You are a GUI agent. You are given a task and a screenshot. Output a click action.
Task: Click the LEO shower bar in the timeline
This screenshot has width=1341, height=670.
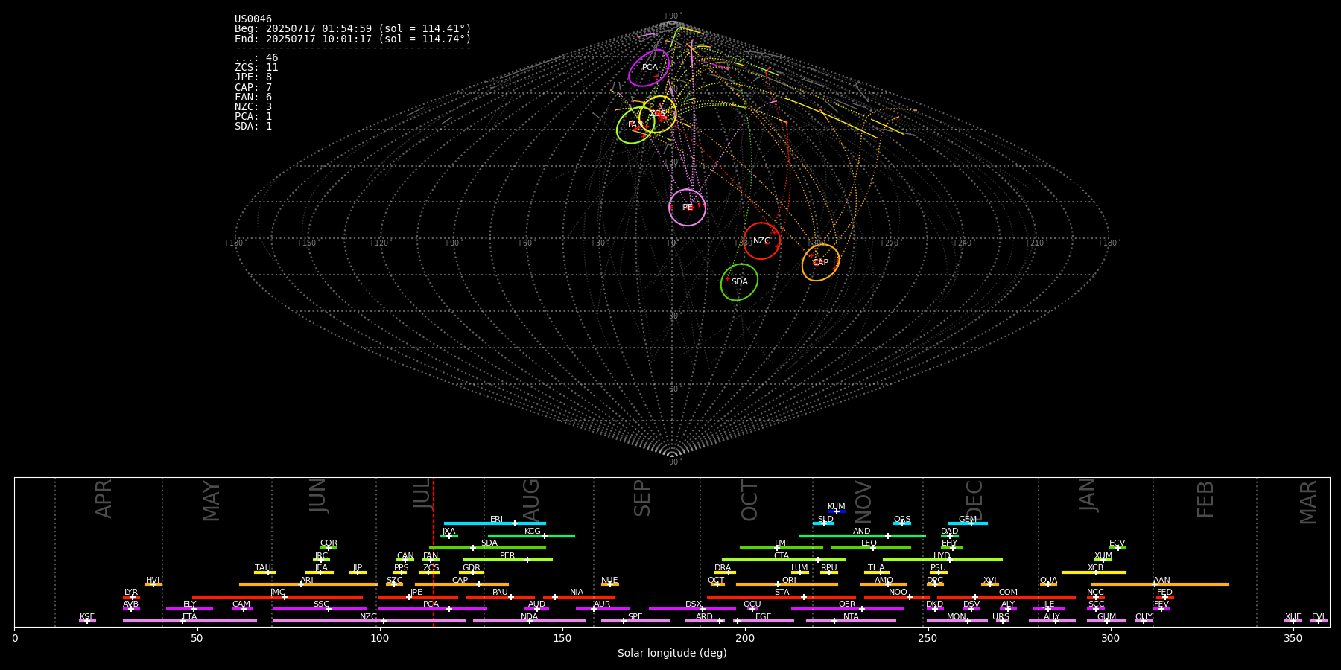[x=871, y=548]
